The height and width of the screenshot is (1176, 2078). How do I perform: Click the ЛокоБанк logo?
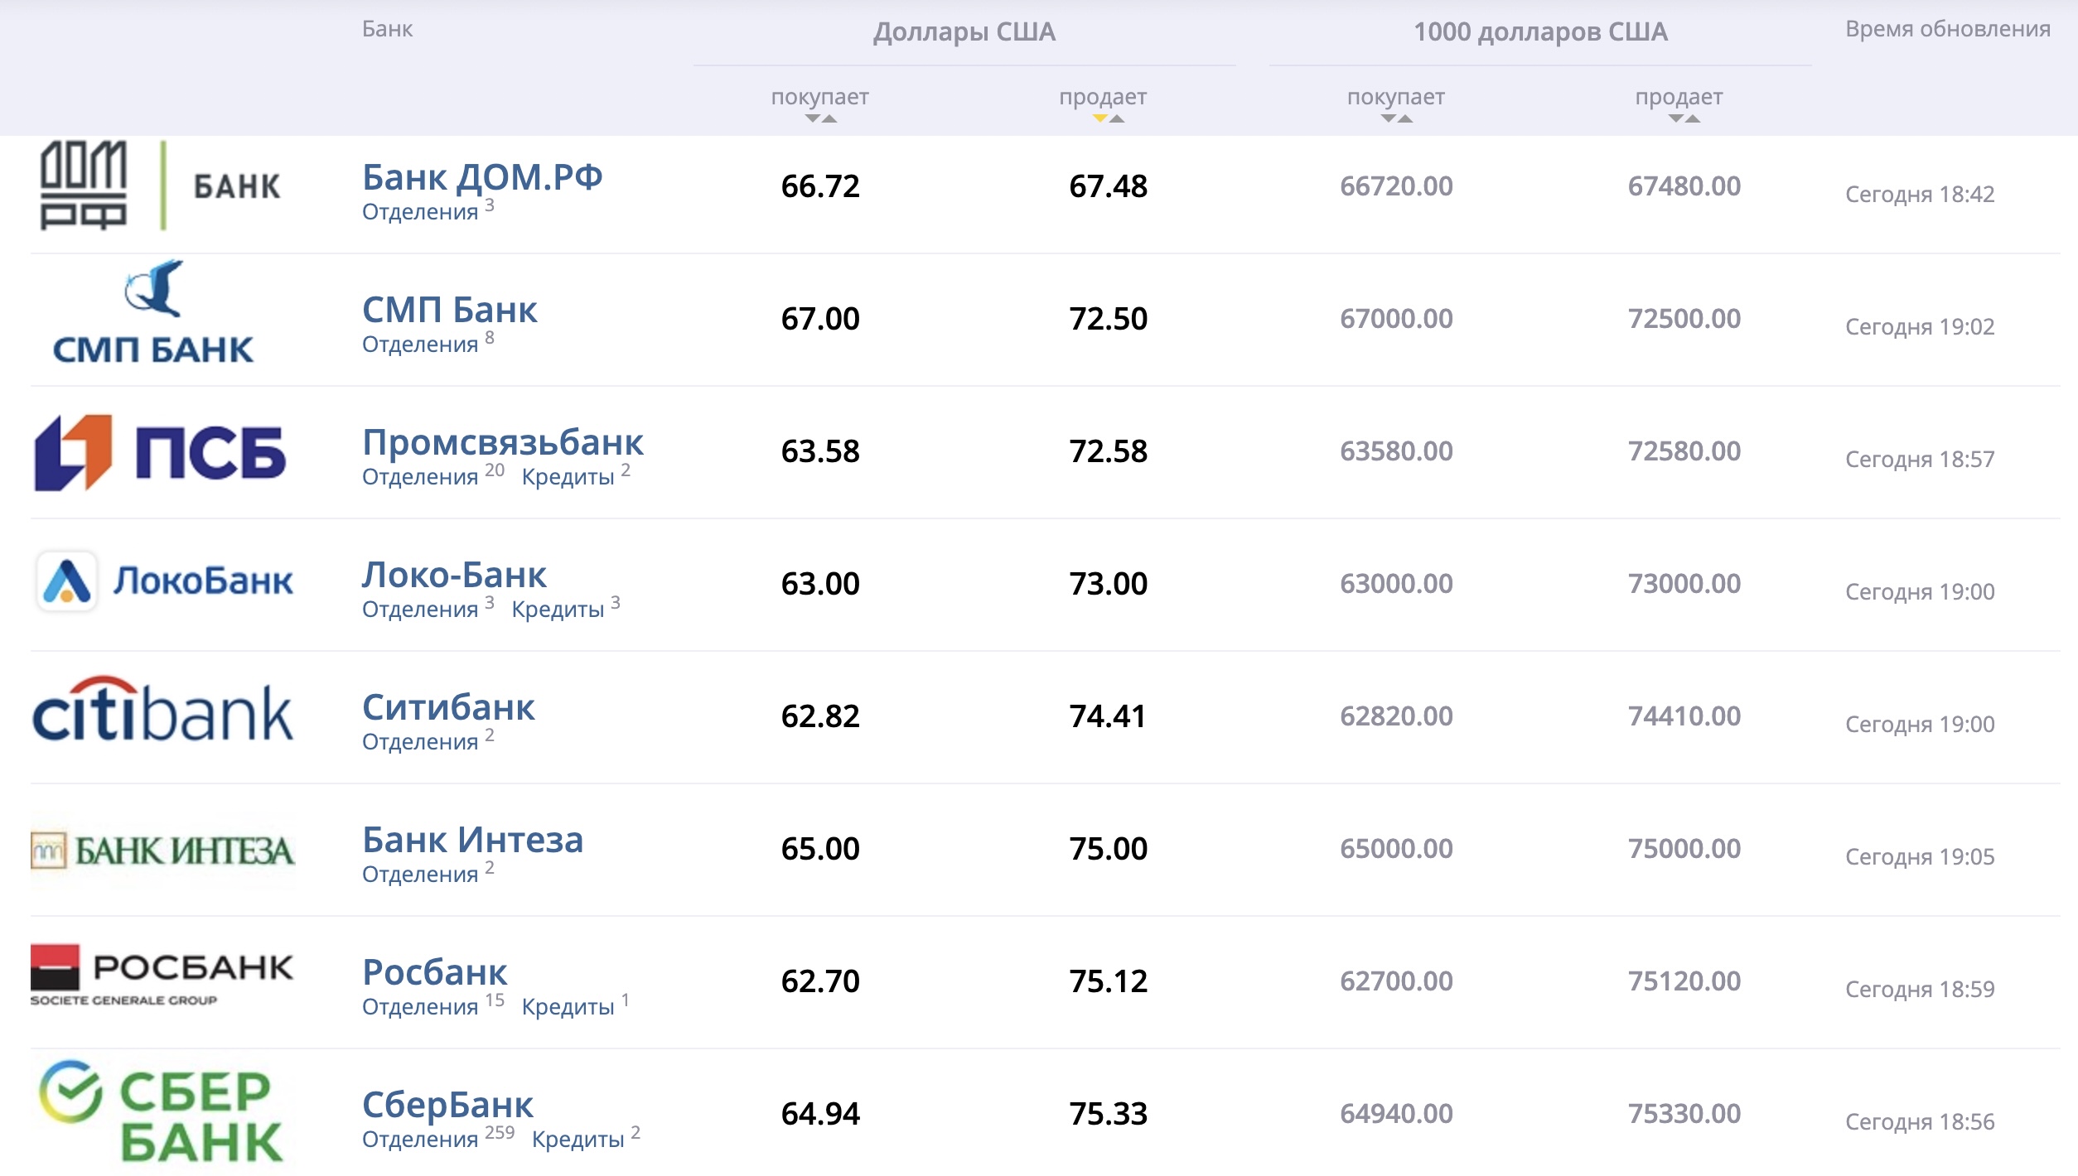(164, 581)
